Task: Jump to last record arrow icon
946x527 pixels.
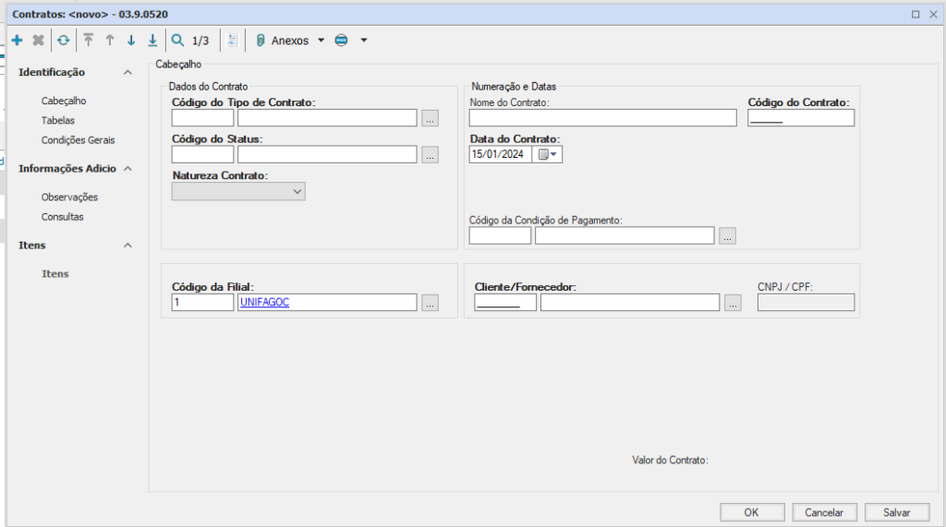Action: point(152,41)
